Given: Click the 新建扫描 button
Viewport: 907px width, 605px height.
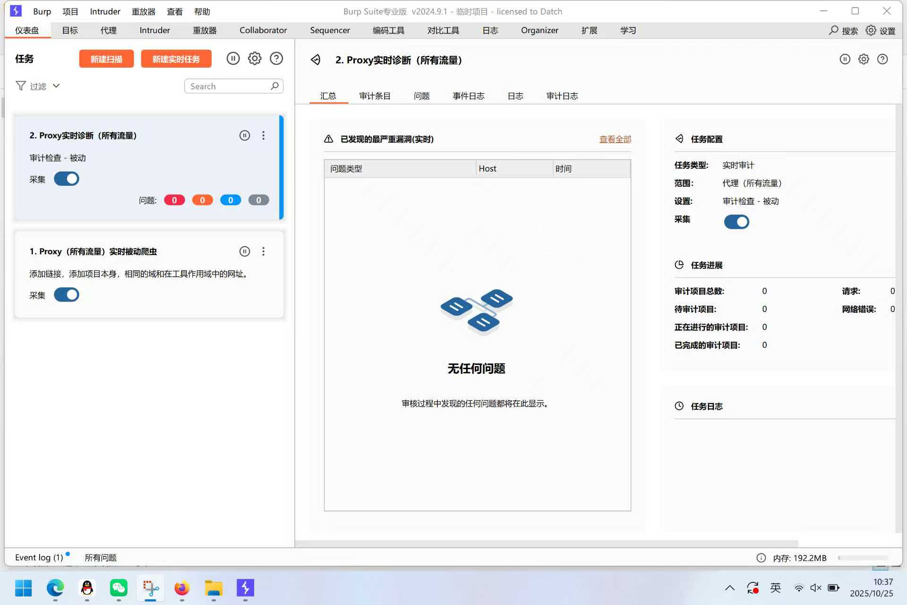Looking at the screenshot, I should coord(106,59).
